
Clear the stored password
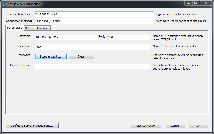[x=81, y=57]
